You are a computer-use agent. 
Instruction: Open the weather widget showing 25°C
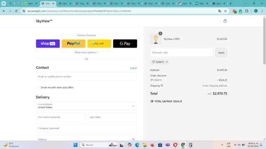coord(11,145)
